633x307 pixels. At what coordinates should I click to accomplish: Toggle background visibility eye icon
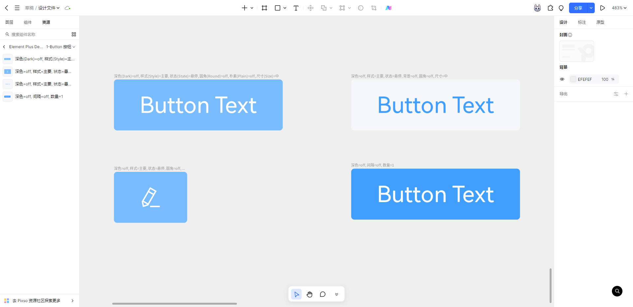click(562, 79)
